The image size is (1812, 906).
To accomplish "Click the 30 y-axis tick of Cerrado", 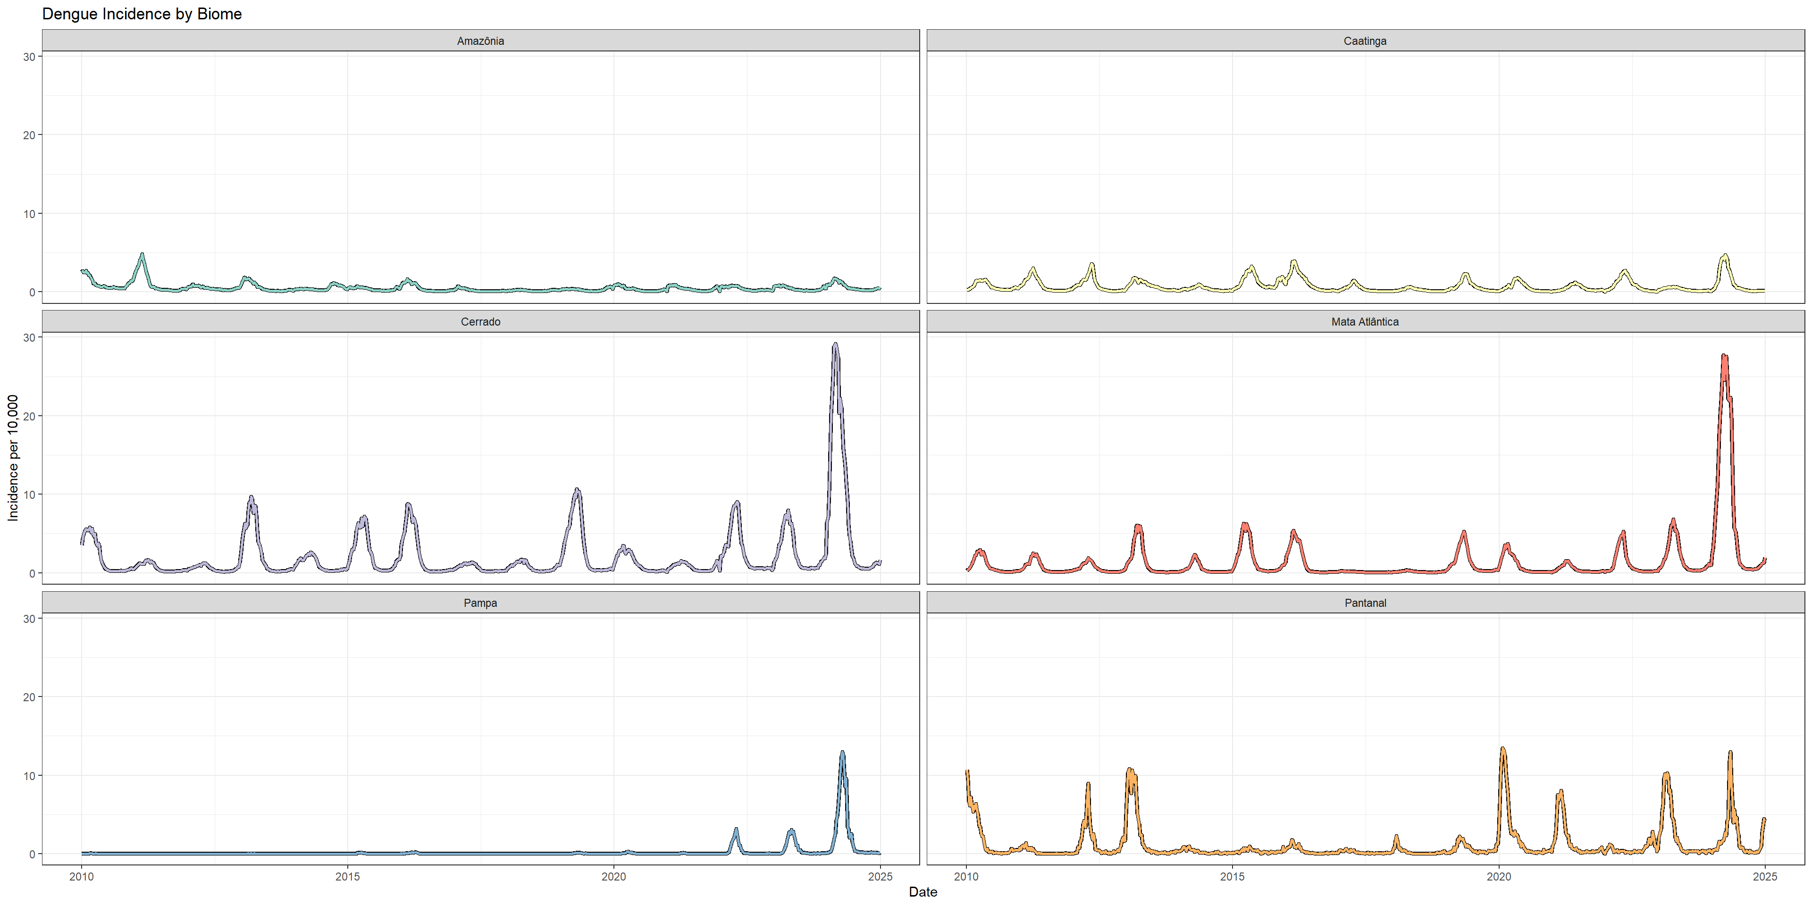I will [29, 338].
